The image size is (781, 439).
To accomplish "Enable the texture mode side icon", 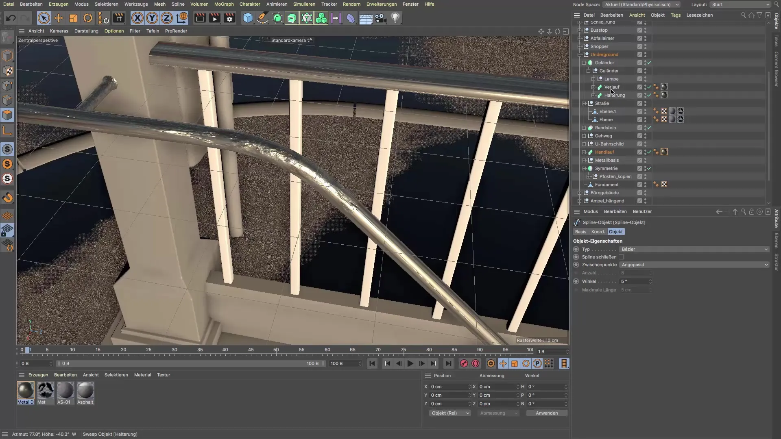I will 8,71.
